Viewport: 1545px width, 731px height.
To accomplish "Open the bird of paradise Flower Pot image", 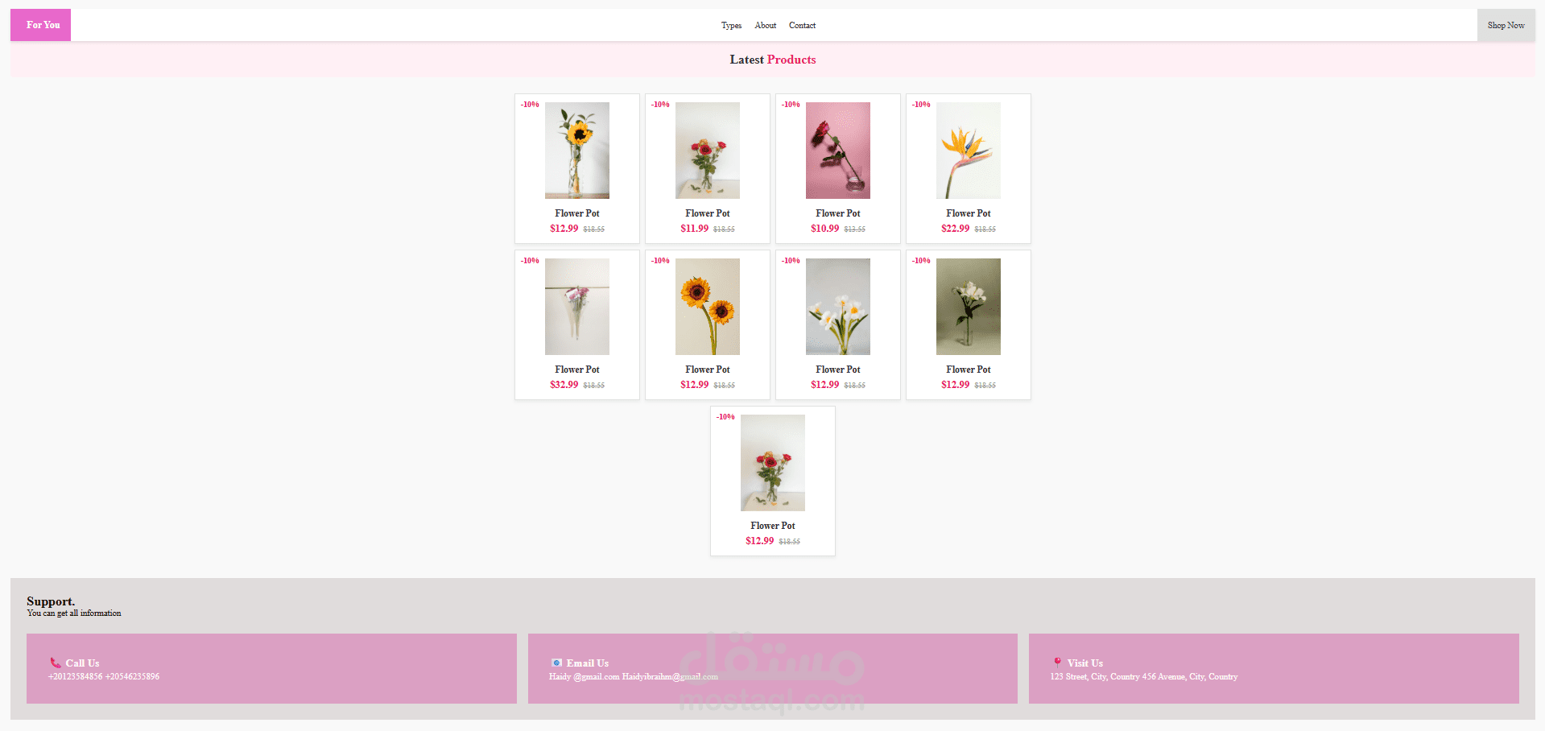I will [967, 151].
